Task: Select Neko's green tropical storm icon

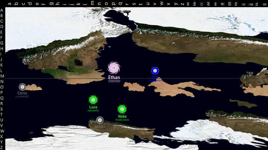Action: [x=122, y=109]
